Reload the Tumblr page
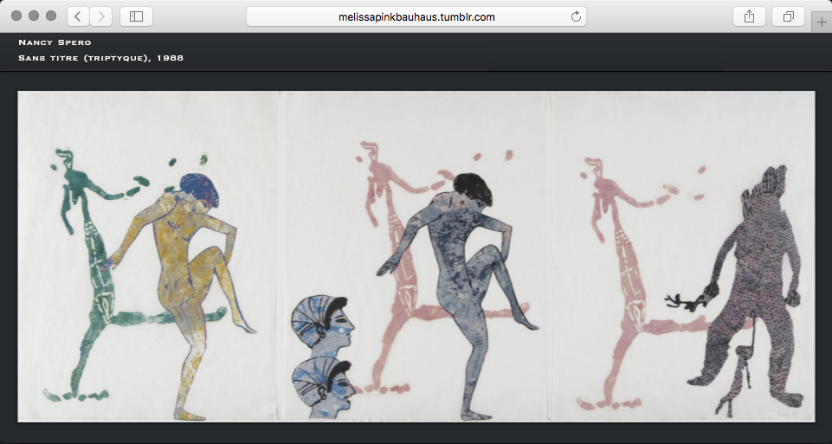 (576, 16)
